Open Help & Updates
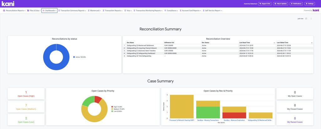321x129 pixels. point(280,4)
